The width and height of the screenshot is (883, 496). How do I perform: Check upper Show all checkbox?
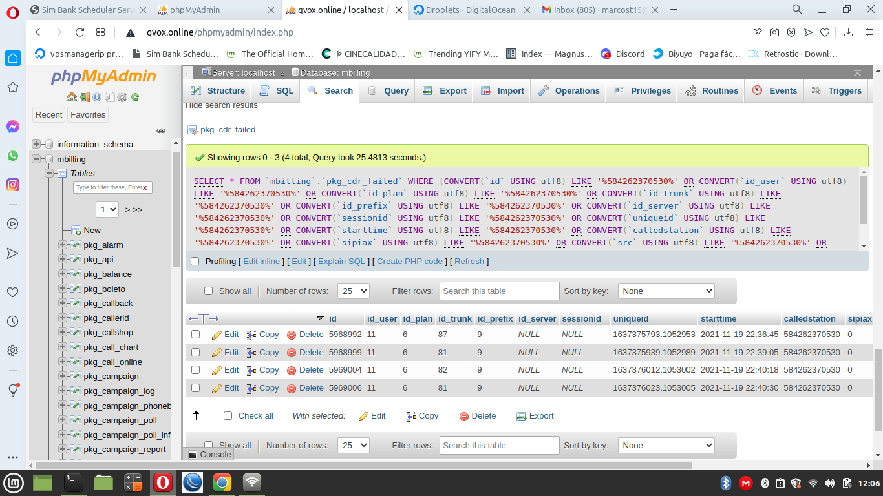(208, 291)
